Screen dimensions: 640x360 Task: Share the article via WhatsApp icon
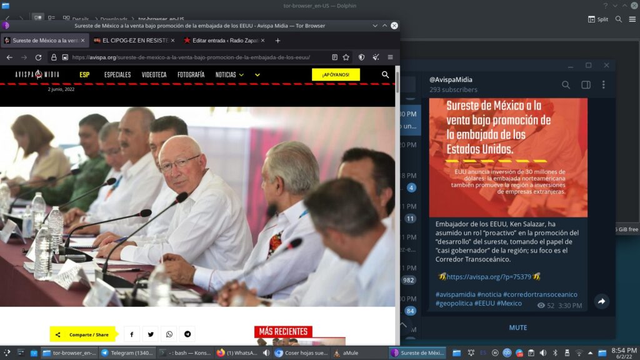pos(169,334)
